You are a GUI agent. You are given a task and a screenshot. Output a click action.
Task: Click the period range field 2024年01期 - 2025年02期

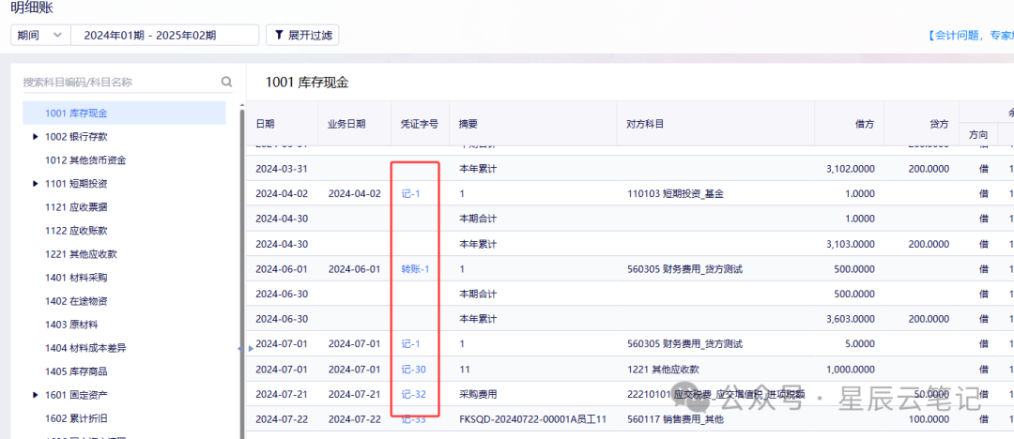pyautogui.click(x=164, y=35)
